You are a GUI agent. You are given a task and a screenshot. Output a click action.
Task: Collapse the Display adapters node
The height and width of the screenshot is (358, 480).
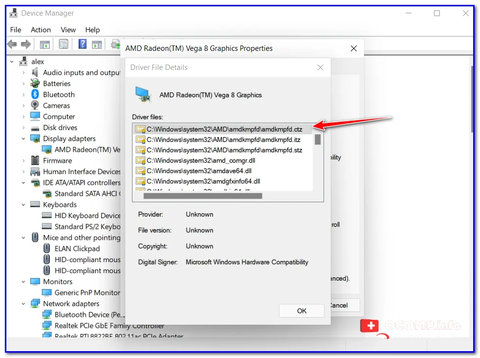point(23,138)
